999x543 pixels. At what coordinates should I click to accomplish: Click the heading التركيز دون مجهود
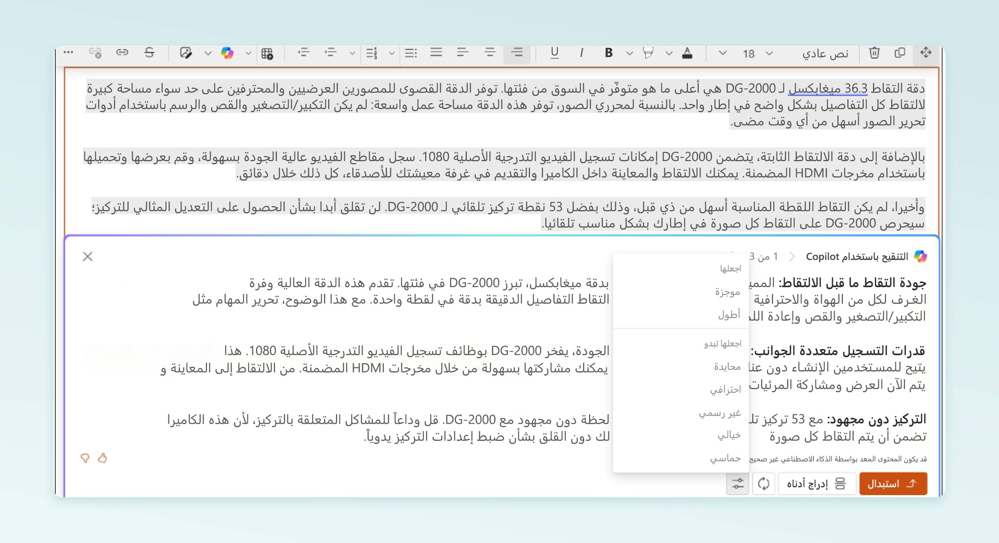[x=876, y=419]
